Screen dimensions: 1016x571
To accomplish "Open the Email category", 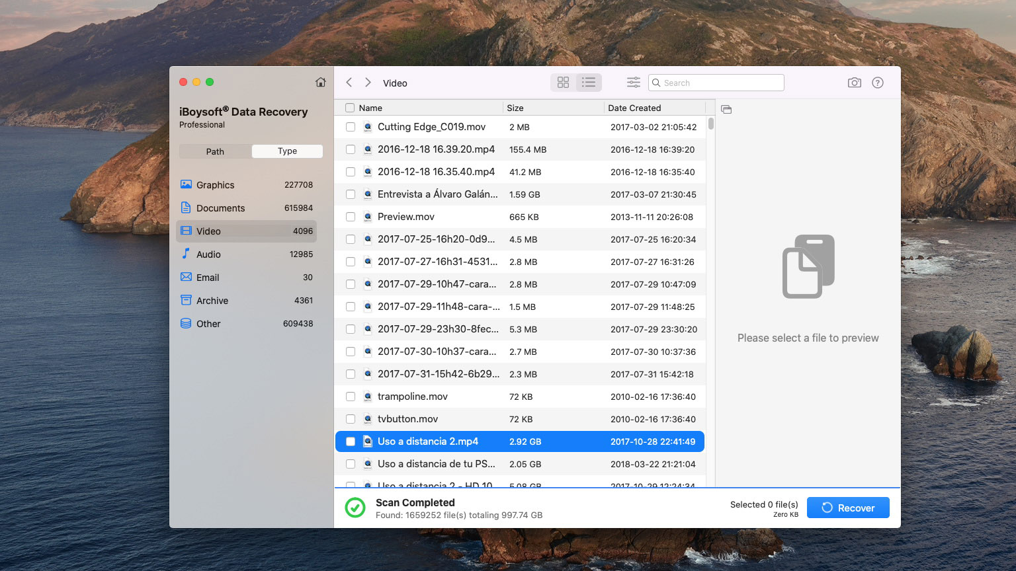I will (x=246, y=278).
